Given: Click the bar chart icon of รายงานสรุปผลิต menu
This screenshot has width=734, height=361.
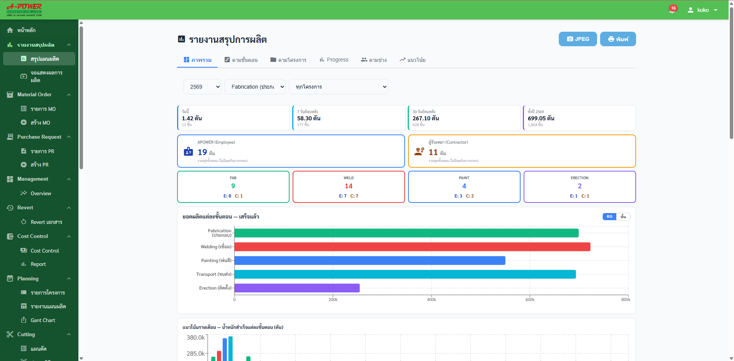Looking at the screenshot, I should pos(10,45).
